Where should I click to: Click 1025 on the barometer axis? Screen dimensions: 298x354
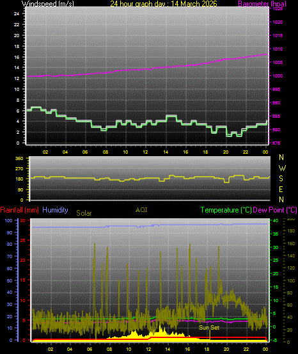[x=278, y=9]
